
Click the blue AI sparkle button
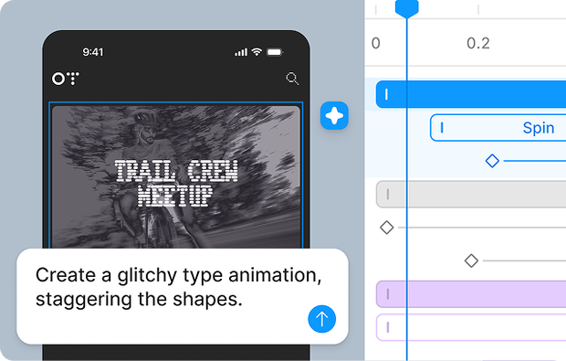coord(334,116)
